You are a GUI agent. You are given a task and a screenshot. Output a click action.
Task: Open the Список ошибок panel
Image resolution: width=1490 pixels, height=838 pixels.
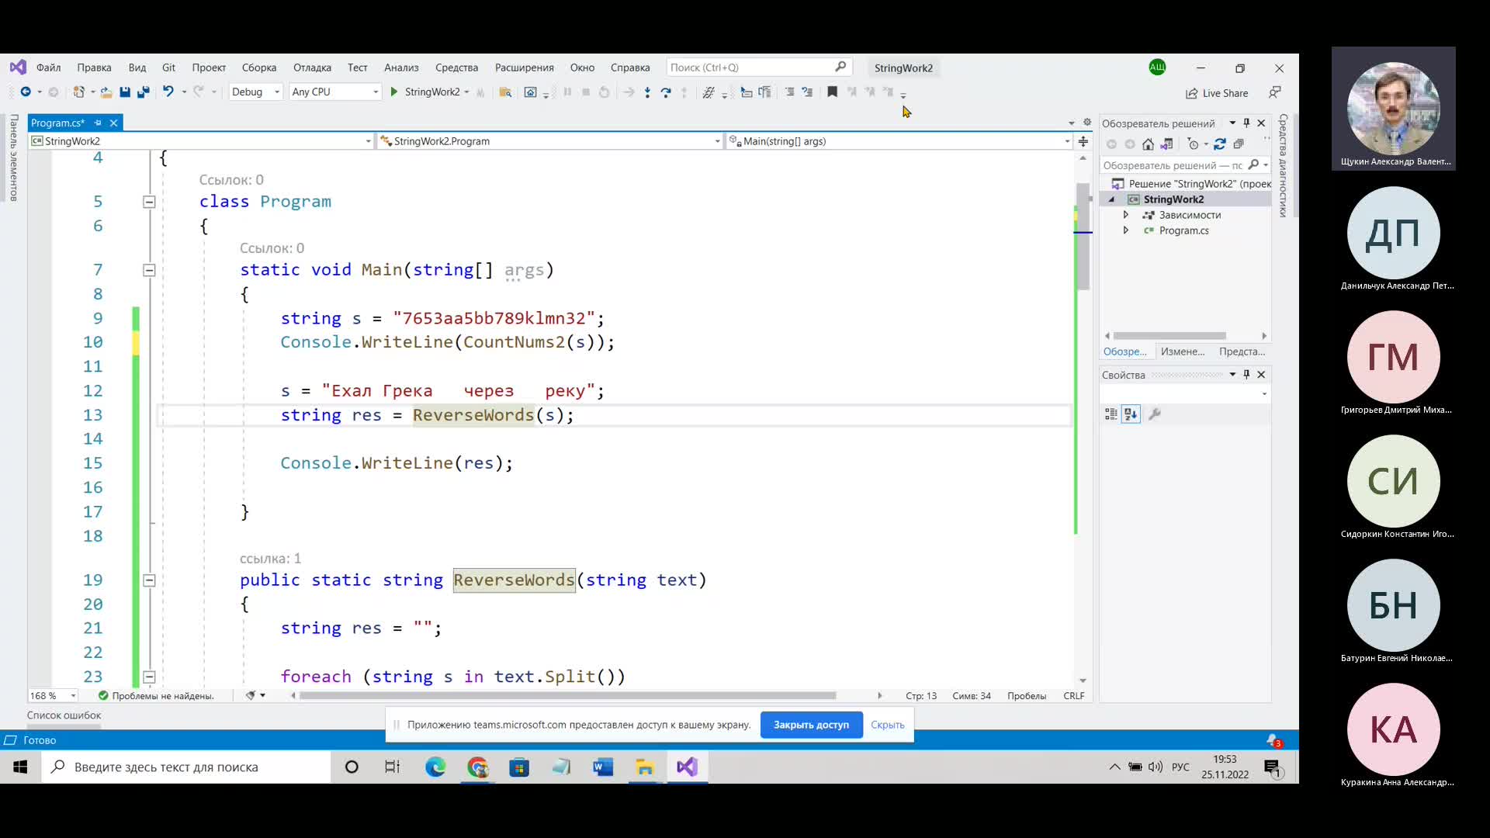coord(64,715)
